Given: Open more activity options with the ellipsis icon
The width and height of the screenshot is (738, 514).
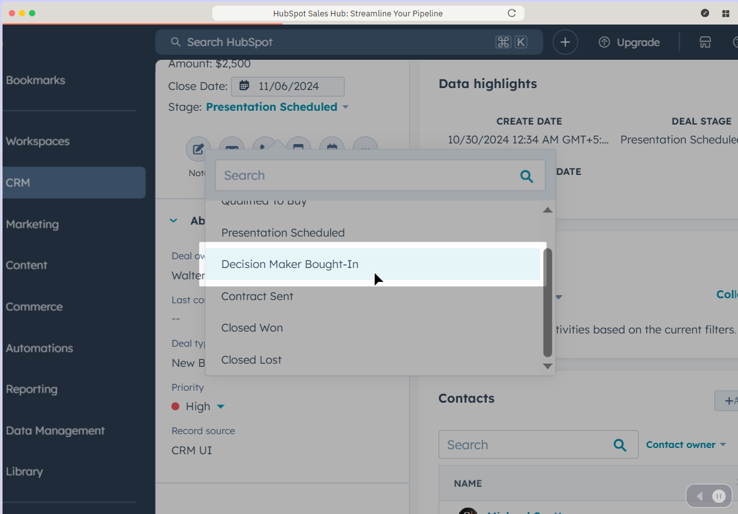Looking at the screenshot, I should click(x=365, y=148).
